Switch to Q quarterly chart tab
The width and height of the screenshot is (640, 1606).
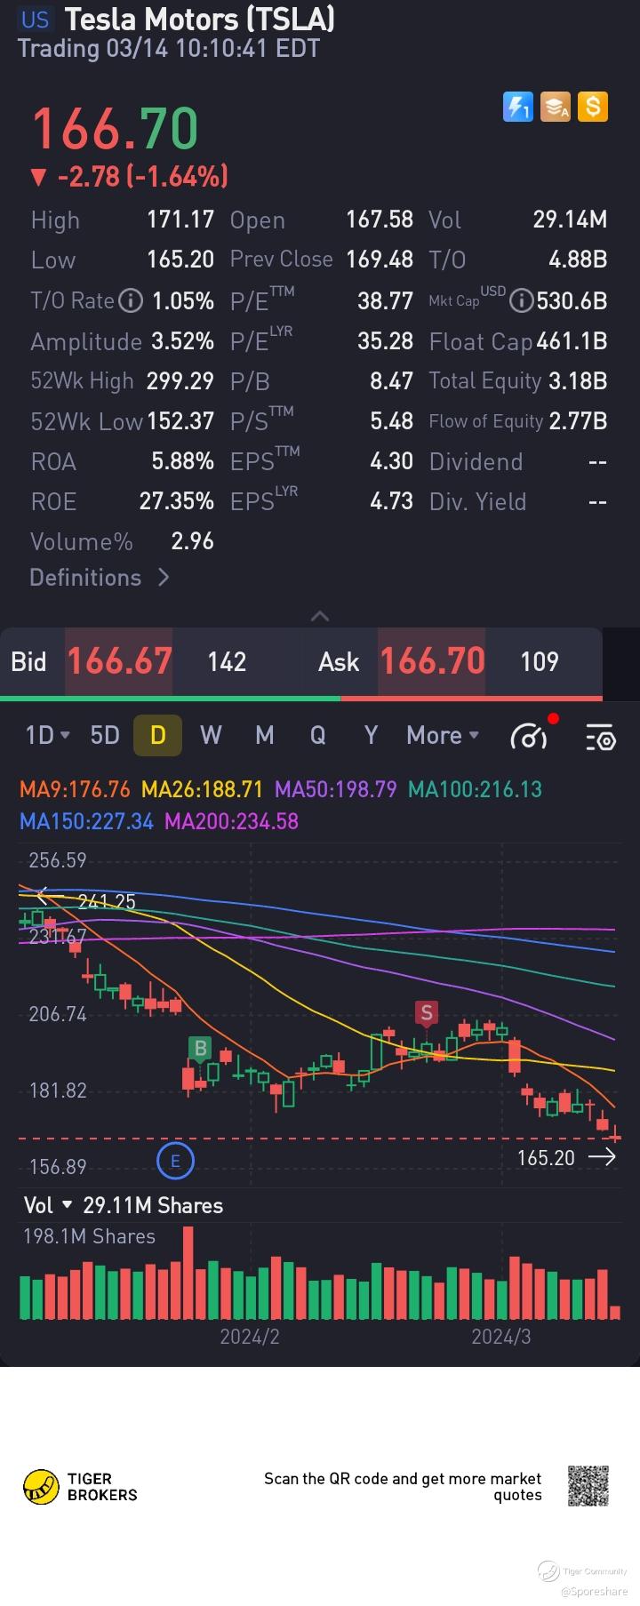(x=317, y=735)
